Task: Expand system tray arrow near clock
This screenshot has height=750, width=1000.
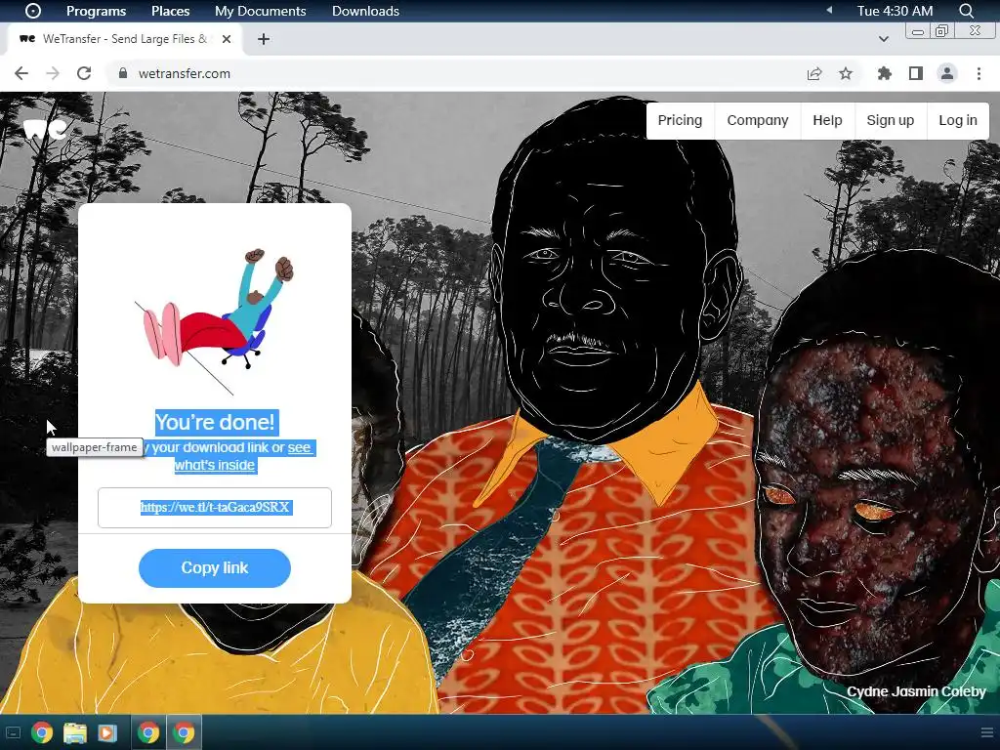Action: pyautogui.click(x=830, y=10)
